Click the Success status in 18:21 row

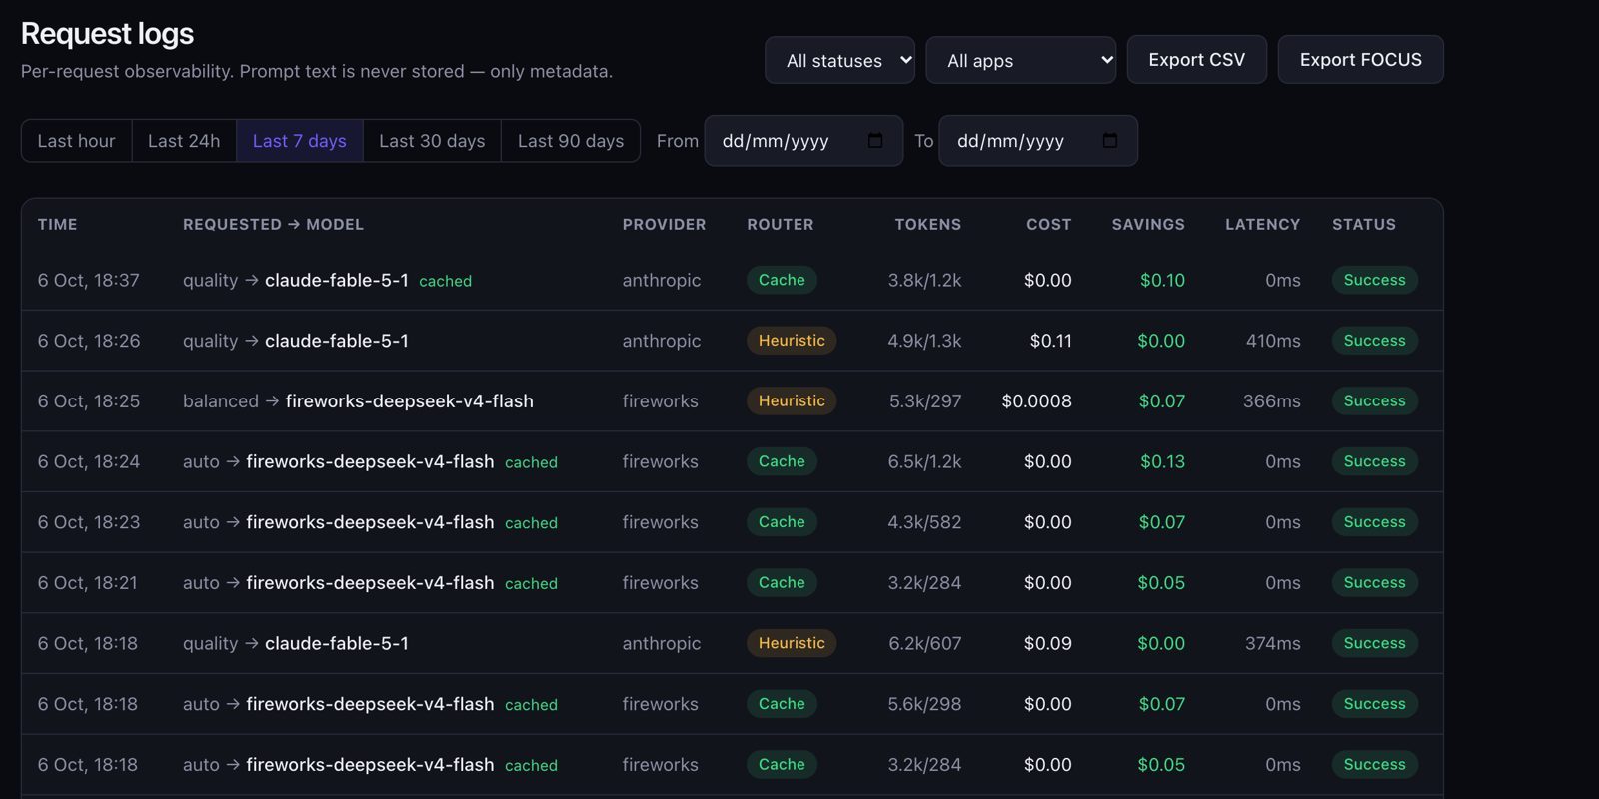[x=1375, y=583]
